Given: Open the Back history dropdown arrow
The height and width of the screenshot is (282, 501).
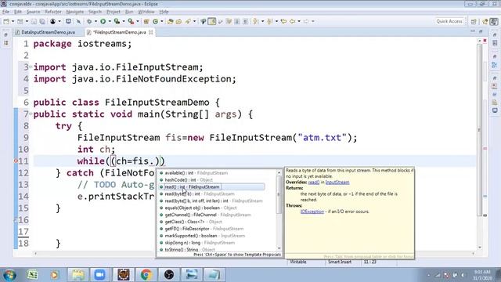Looking at the screenshot, I should point(299,21).
